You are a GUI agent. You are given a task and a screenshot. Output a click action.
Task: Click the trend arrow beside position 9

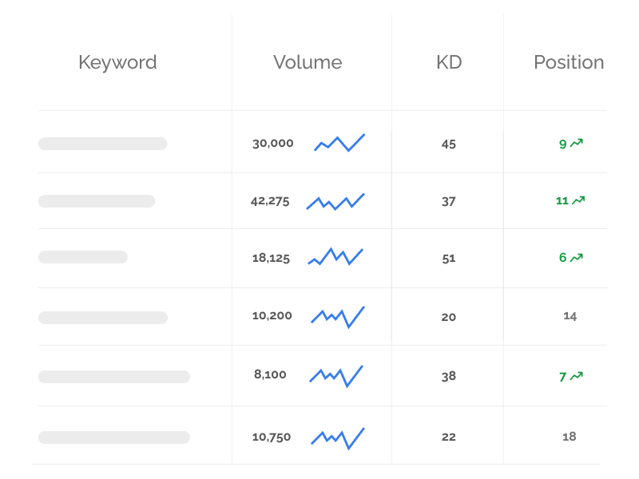(x=577, y=144)
